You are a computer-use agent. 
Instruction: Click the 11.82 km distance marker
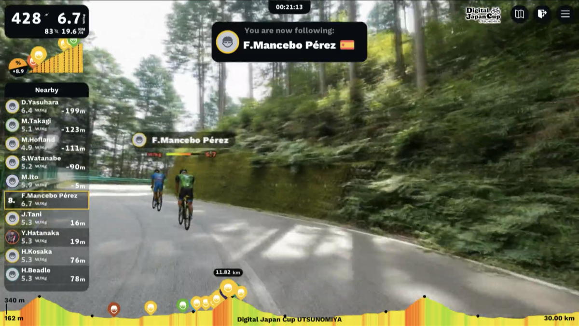click(228, 272)
